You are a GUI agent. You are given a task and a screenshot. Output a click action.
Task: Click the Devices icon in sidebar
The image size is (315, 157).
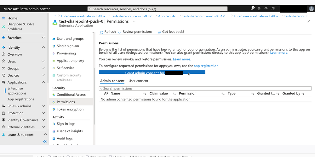[3, 75]
